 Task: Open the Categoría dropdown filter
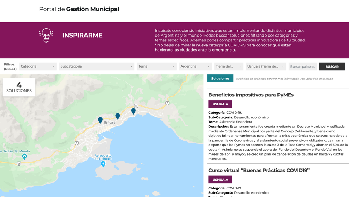coord(38,66)
